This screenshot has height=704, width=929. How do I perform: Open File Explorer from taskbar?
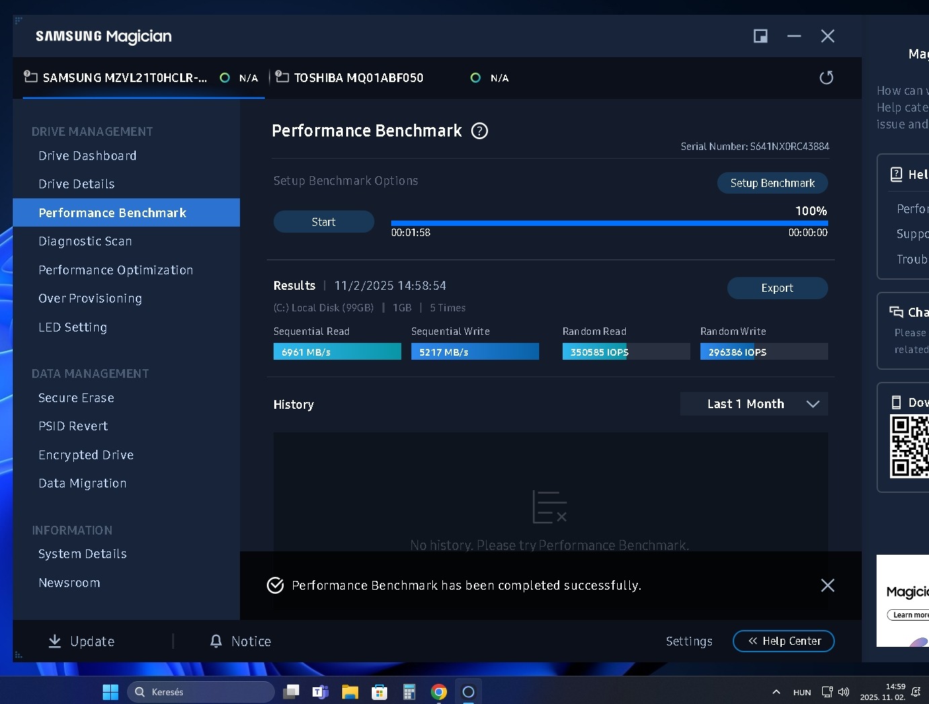pyautogui.click(x=350, y=692)
